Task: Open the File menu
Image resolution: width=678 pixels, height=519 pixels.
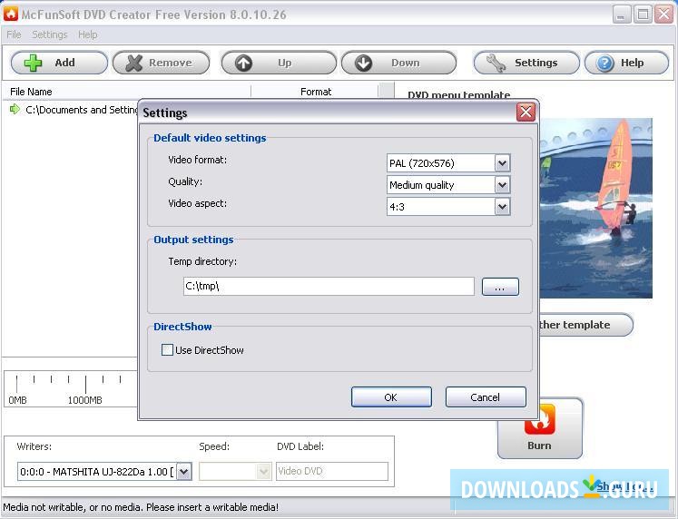Action: [x=14, y=34]
